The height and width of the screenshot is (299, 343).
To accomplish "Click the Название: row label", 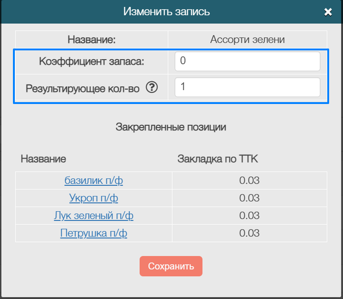I will pos(92,40).
